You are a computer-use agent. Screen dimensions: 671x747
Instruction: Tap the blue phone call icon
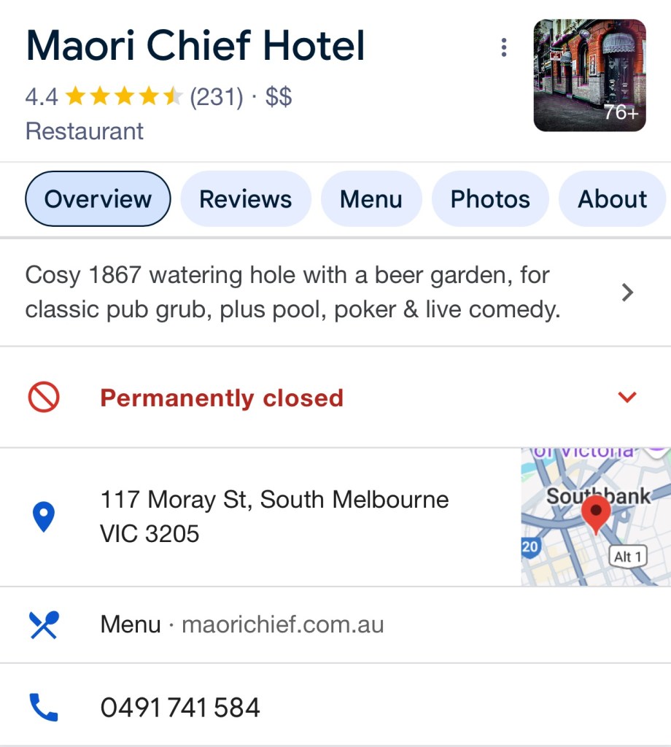point(44,708)
